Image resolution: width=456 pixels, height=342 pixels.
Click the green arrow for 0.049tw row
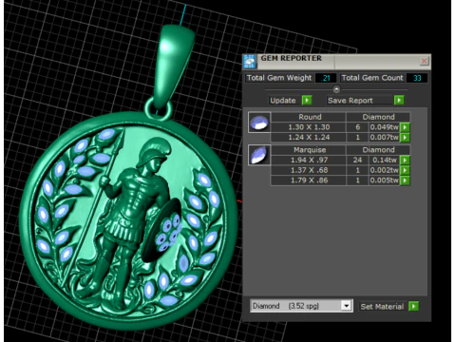[x=405, y=127]
